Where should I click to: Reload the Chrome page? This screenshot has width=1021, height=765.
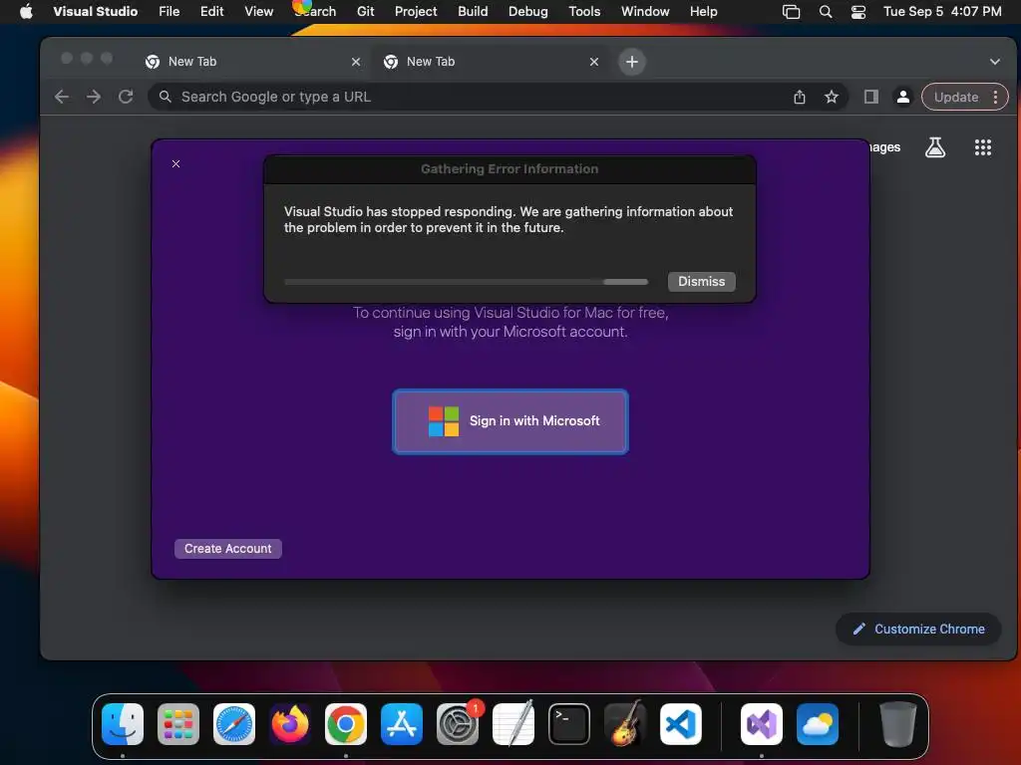pos(126,97)
